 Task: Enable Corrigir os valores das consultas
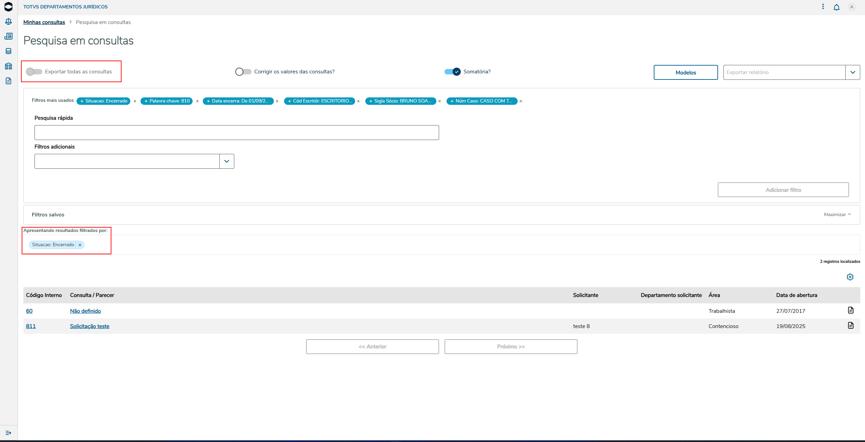click(243, 72)
